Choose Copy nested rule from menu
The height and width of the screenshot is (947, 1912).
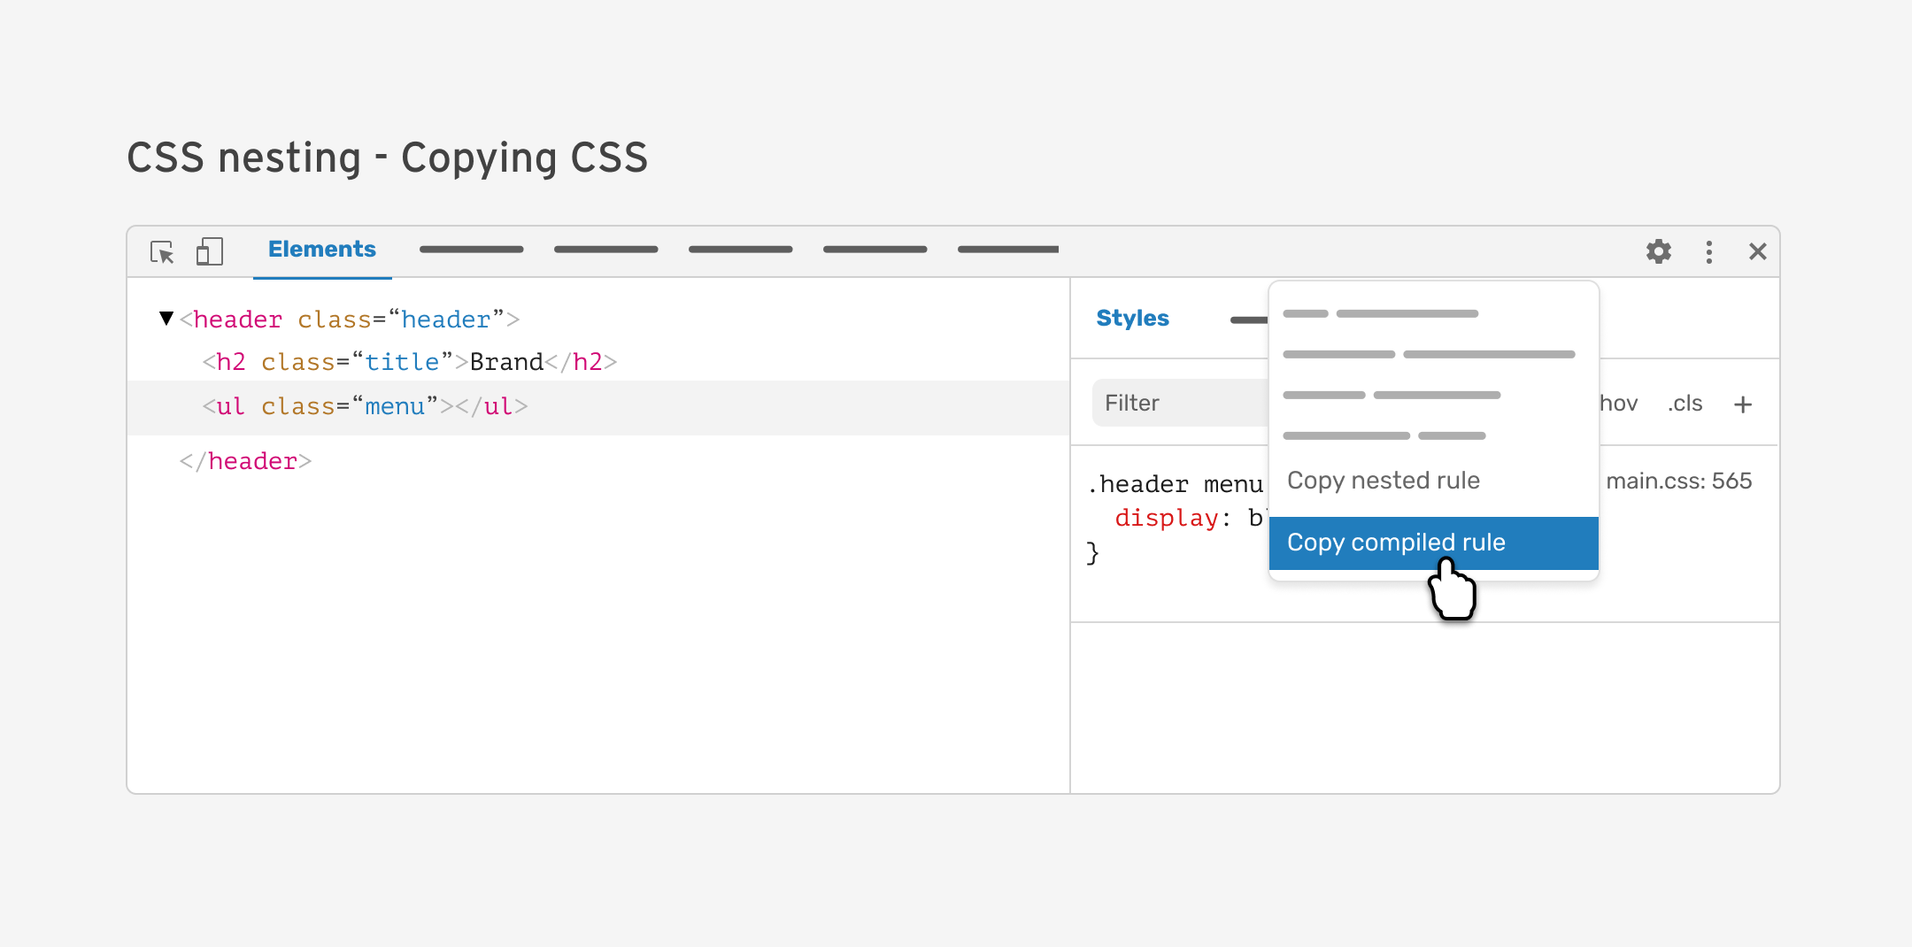[1383, 481]
